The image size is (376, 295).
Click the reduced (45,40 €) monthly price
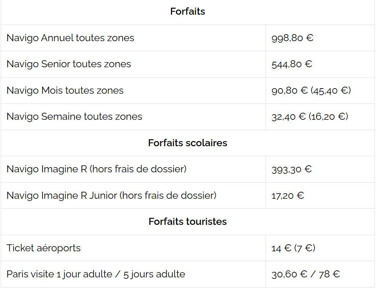[331, 90]
